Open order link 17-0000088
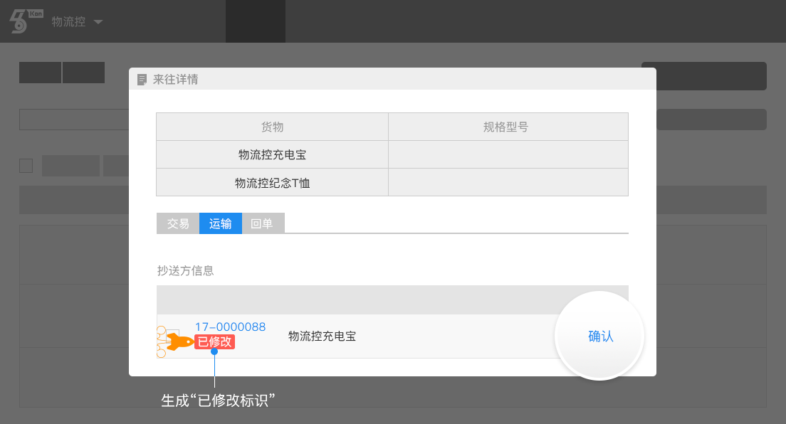The image size is (786, 424). pos(230,327)
